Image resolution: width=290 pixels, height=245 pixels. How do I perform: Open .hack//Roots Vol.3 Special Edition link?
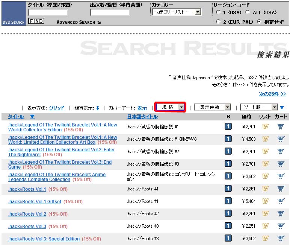pyautogui.click(x=44, y=239)
